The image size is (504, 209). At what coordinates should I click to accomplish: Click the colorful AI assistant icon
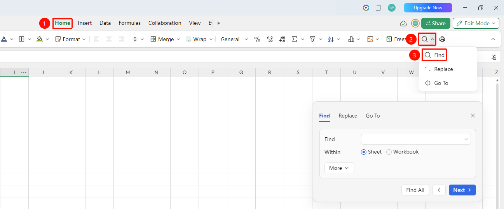366,8
